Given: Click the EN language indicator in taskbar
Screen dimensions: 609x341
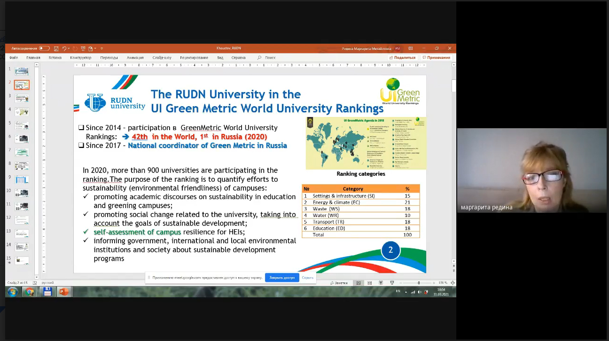Looking at the screenshot, I should coord(398,291).
